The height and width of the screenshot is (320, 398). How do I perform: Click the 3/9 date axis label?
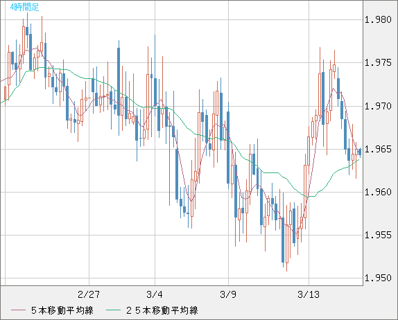click(x=228, y=294)
